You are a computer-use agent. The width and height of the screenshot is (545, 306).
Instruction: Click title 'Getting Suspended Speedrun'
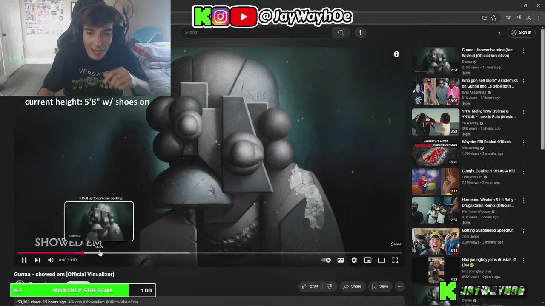point(488,230)
